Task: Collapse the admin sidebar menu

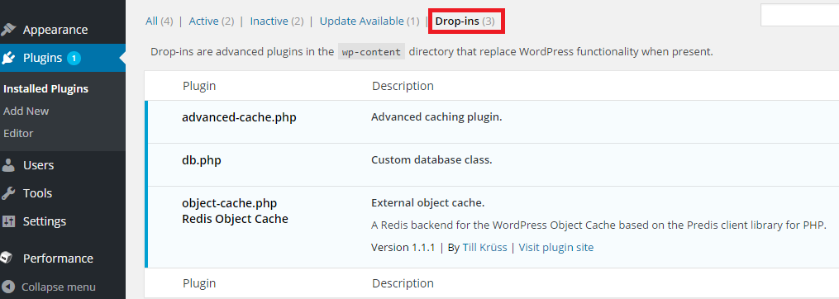Action: (59, 287)
